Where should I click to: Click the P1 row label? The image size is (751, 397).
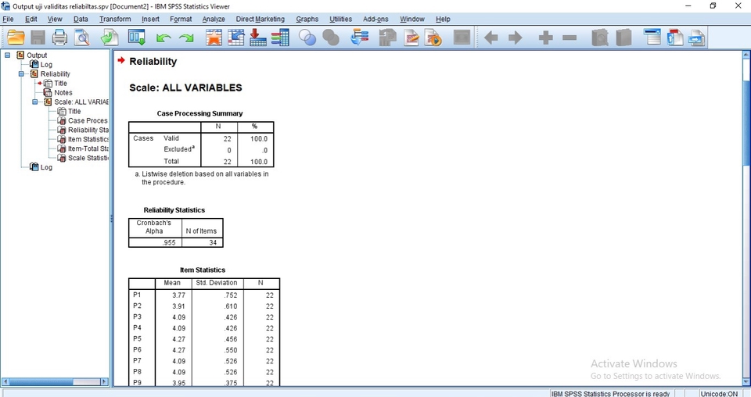[137, 295]
